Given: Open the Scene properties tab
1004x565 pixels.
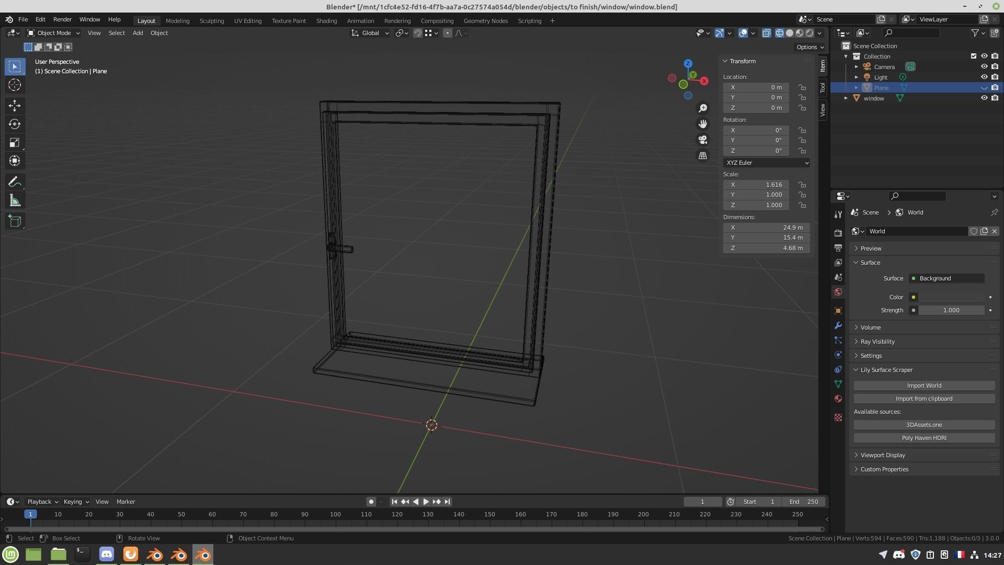Looking at the screenshot, I should click(x=838, y=277).
